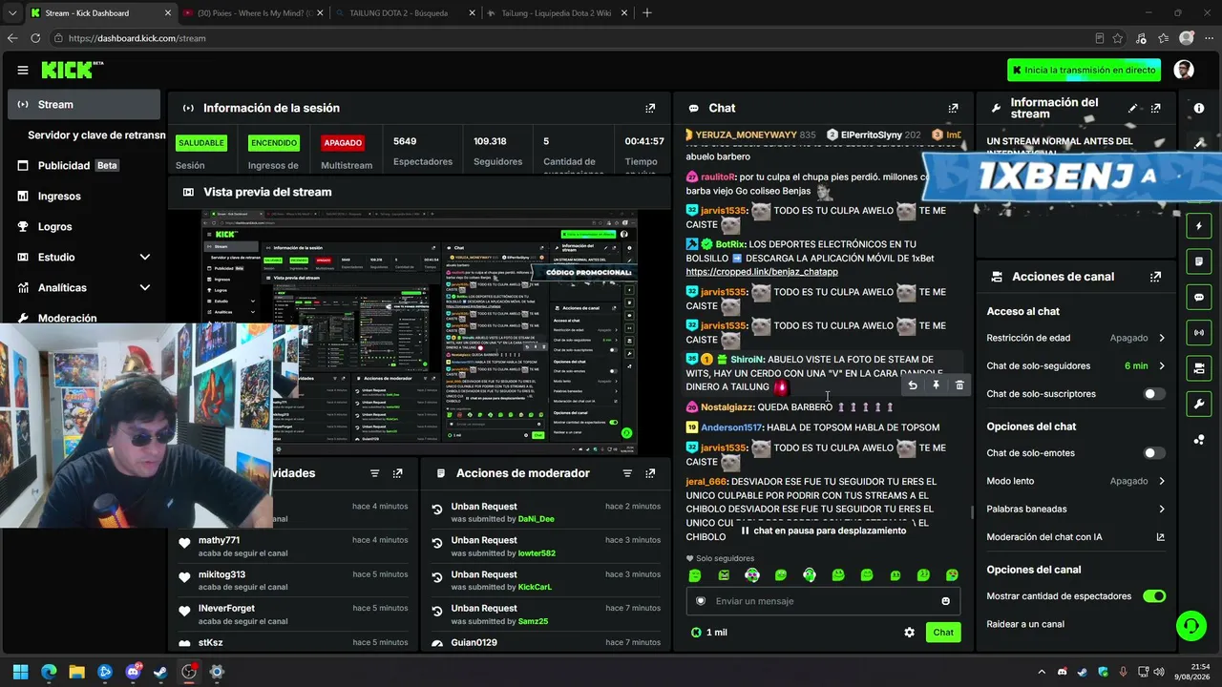The height and width of the screenshot is (687, 1222).
Task: Toggle the chat bubble icon in right sidebar
Action: pyautogui.click(x=1199, y=297)
